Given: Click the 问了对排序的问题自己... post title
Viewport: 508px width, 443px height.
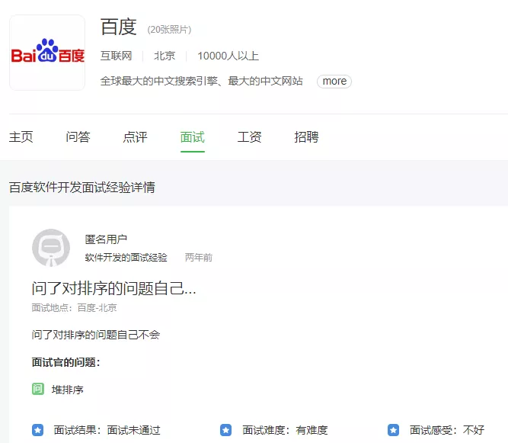Looking at the screenshot, I should (114, 288).
